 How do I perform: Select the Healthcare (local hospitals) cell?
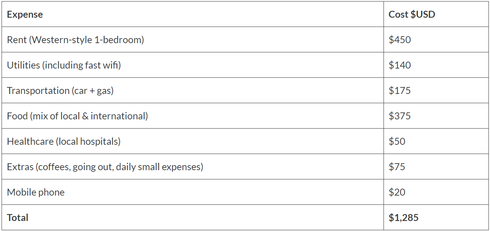[64, 141]
